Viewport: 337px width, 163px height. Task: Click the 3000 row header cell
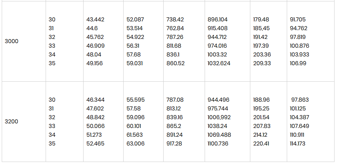pos(24,41)
